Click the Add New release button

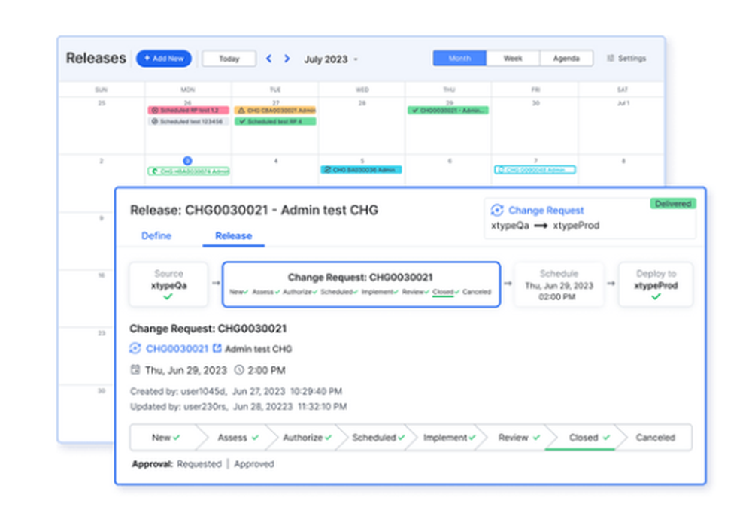tap(163, 59)
